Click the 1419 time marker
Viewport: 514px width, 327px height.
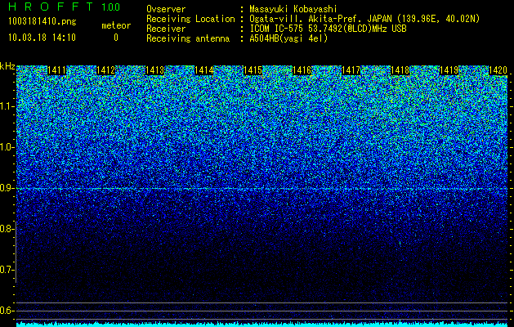[x=449, y=70]
